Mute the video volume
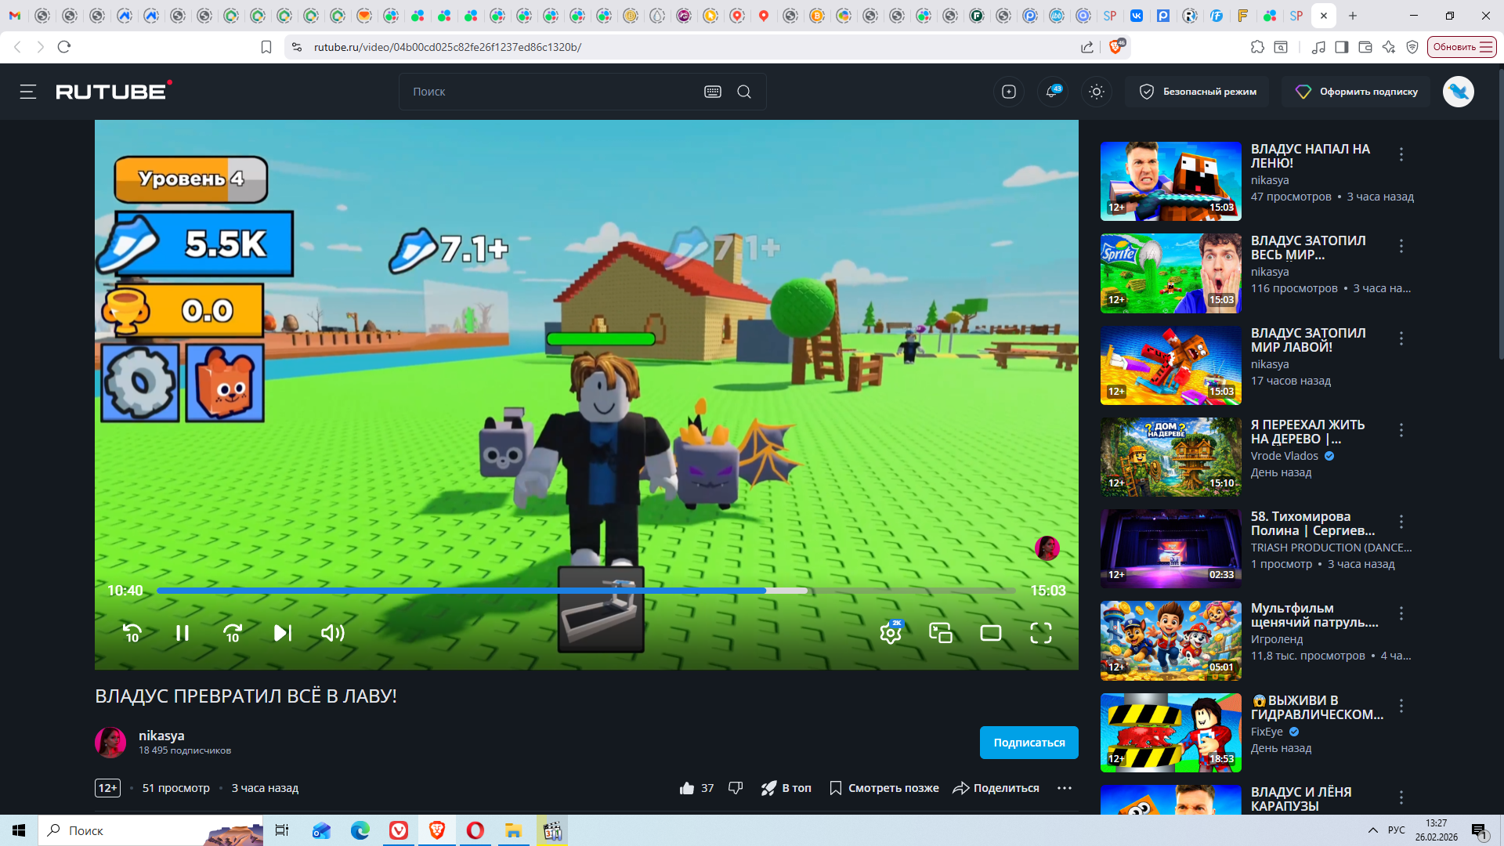1504x846 pixels. (333, 633)
